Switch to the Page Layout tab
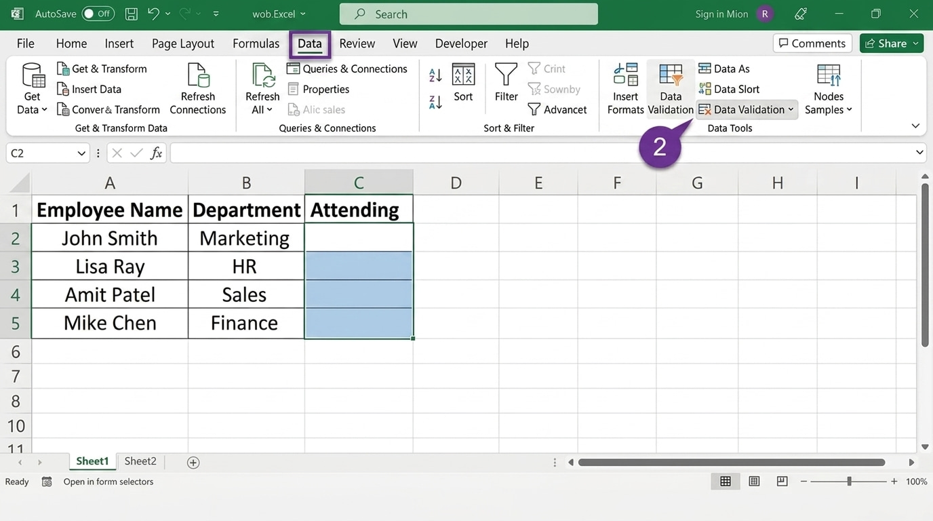Screen dimensions: 933x521 (183, 43)
